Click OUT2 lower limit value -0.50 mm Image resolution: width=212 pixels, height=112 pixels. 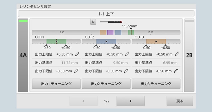pyautogui.click(x=114, y=71)
